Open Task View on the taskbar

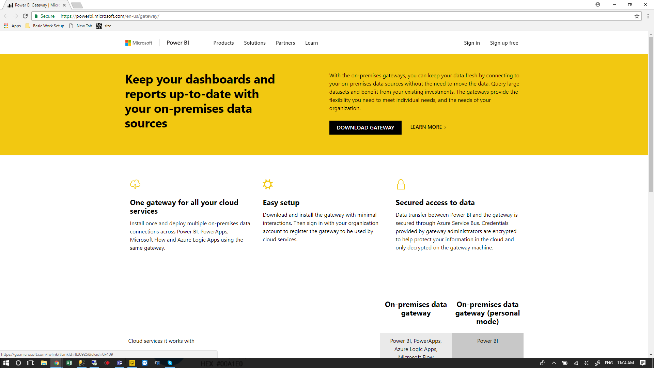[x=31, y=363]
